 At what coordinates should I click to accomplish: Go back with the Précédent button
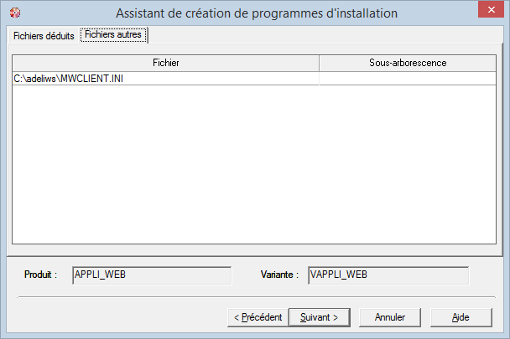(257, 317)
